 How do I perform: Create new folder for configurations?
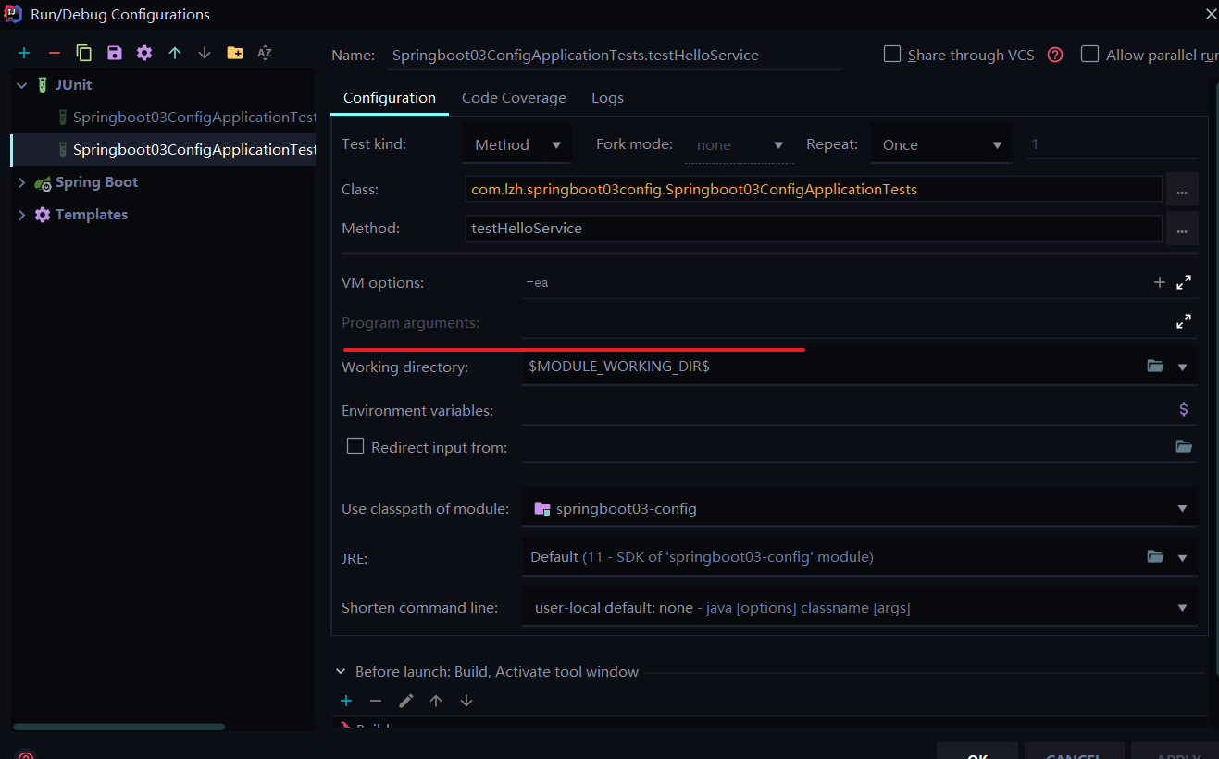tap(235, 53)
